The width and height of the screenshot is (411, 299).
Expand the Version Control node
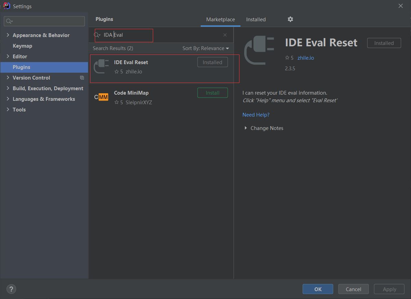tap(8, 77)
